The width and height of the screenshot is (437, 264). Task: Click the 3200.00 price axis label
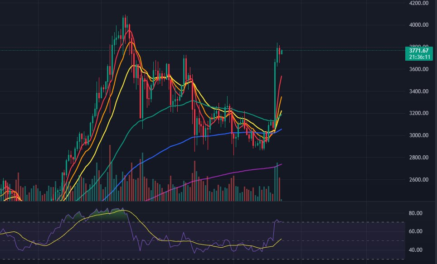418,113
